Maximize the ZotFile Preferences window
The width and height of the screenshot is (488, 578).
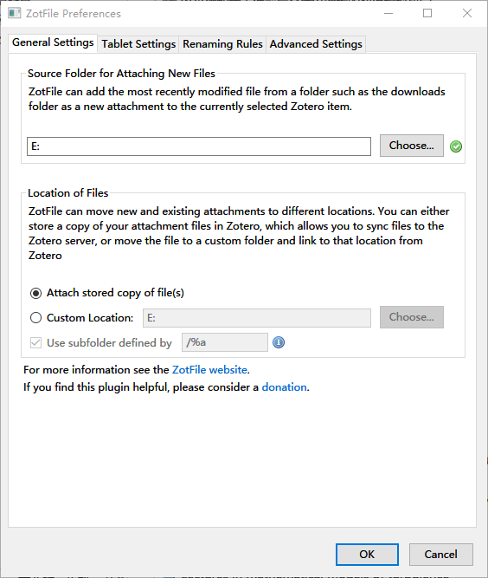(427, 13)
